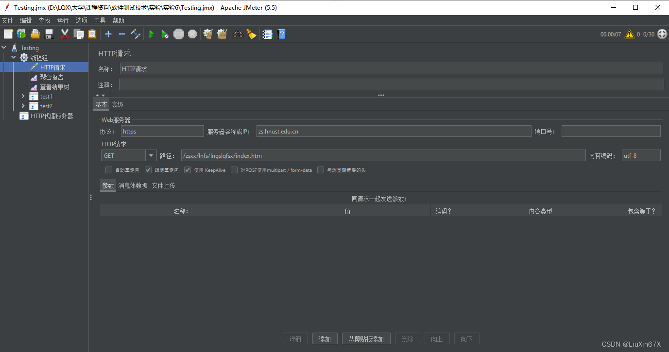Select the HTTP代理服务器 node
Screen dimensions: 669x352
click(51, 116)
